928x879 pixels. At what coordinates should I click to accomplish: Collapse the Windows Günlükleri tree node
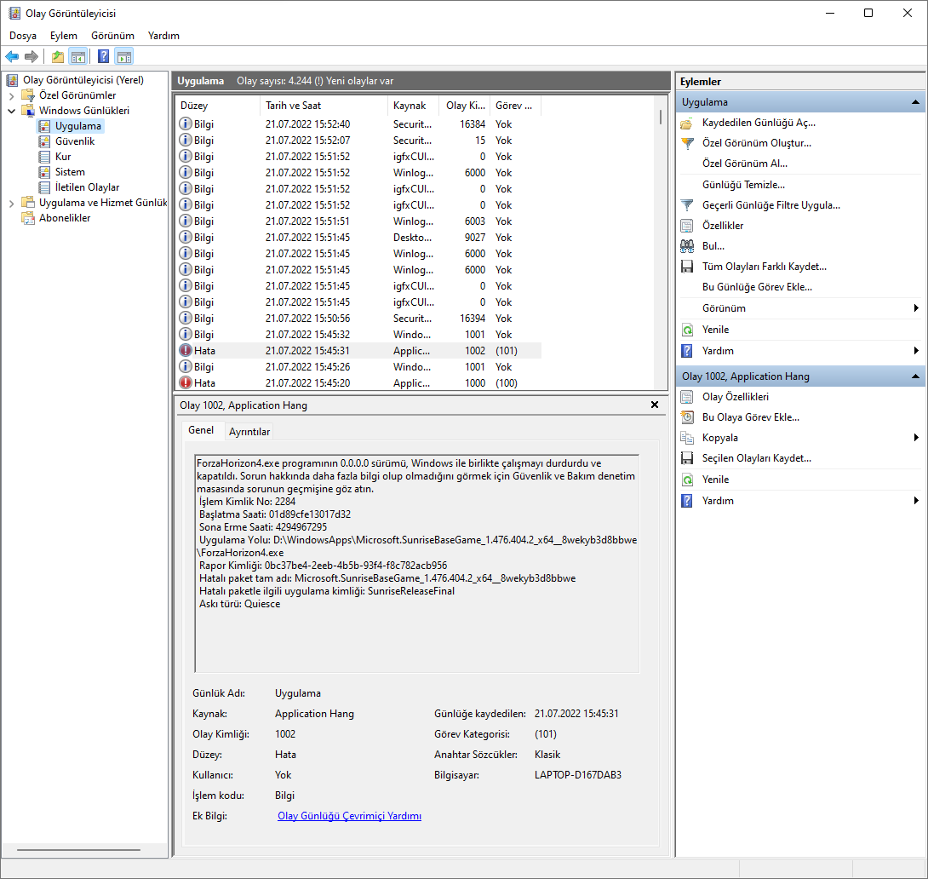click(11, 111)
